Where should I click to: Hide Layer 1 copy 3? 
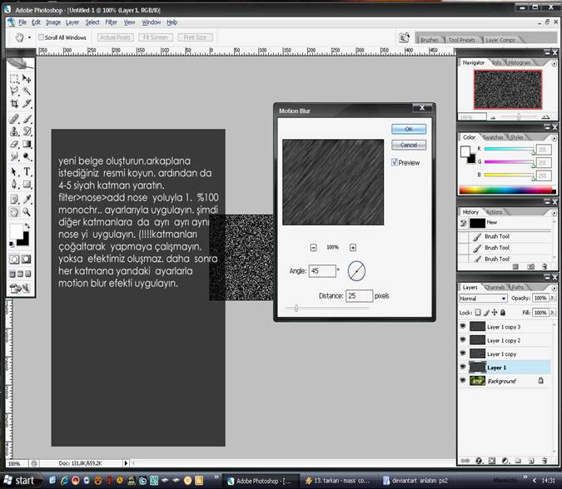click(x=463, y=327)
